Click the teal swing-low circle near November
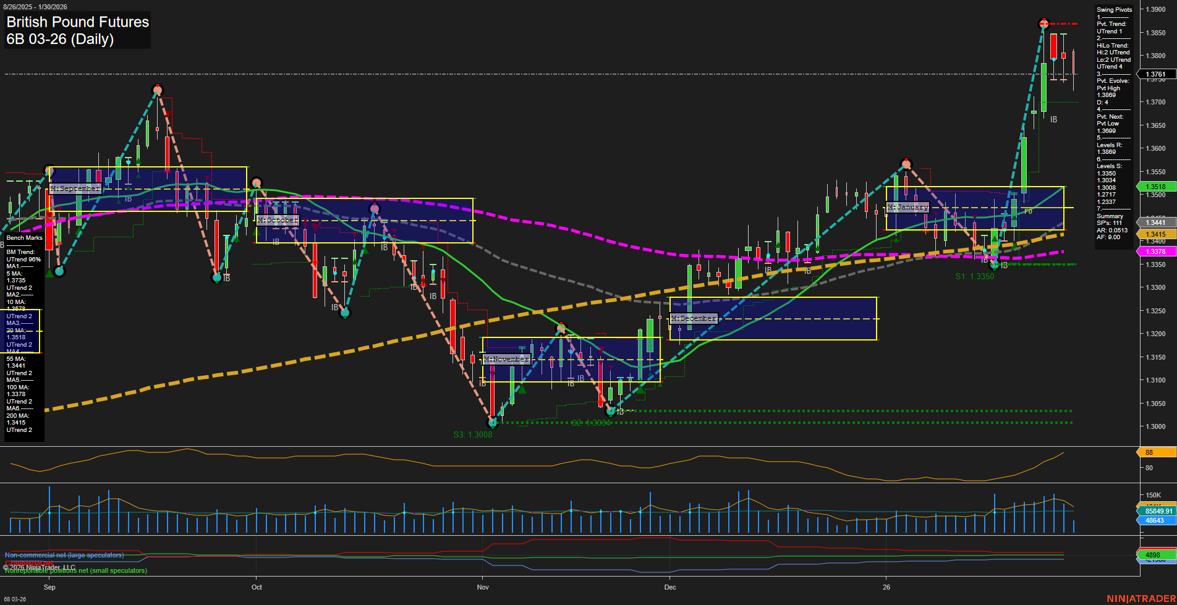The image size is (1177, 605). [x=491, y=423]
